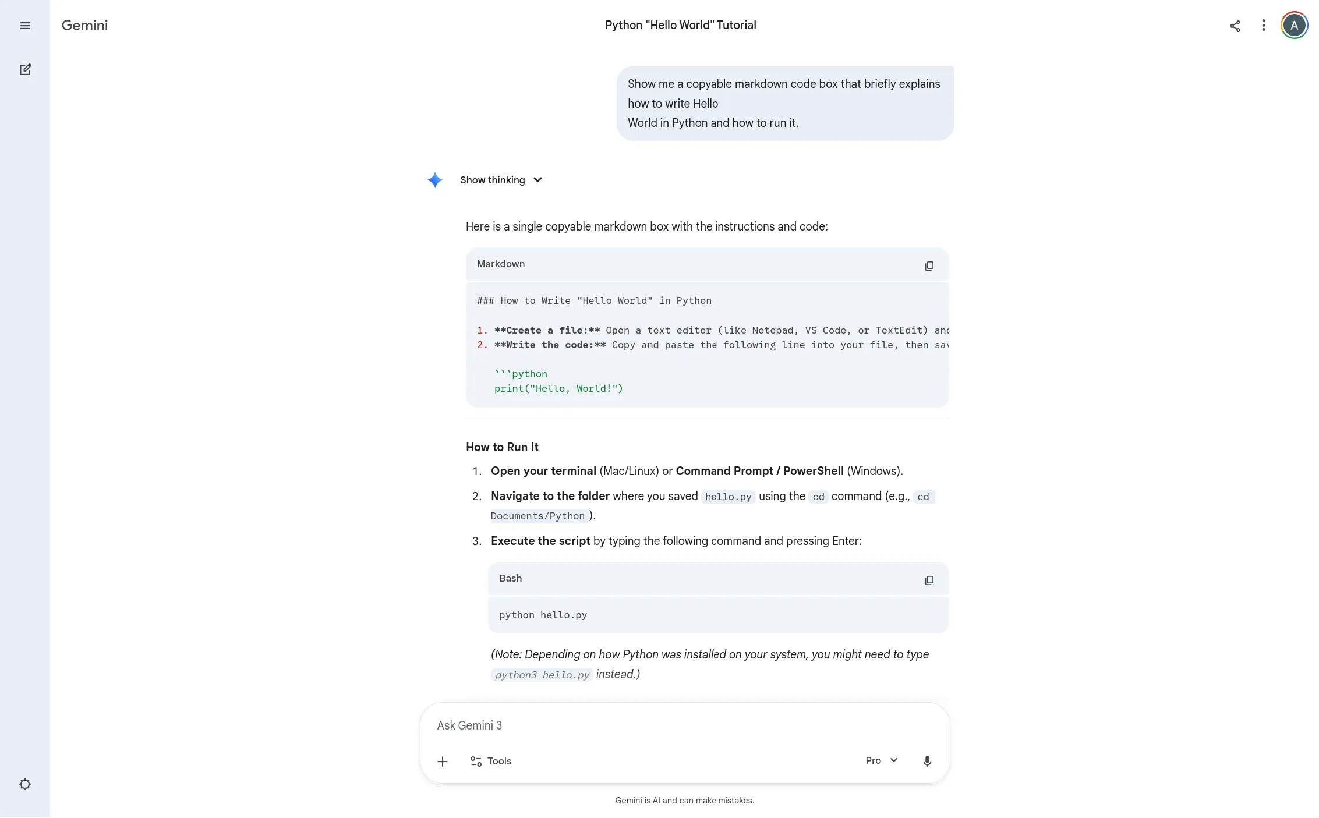Open the Tools options in the prompt bar
Screen dimensions: 1319x818
pos(490,761)
